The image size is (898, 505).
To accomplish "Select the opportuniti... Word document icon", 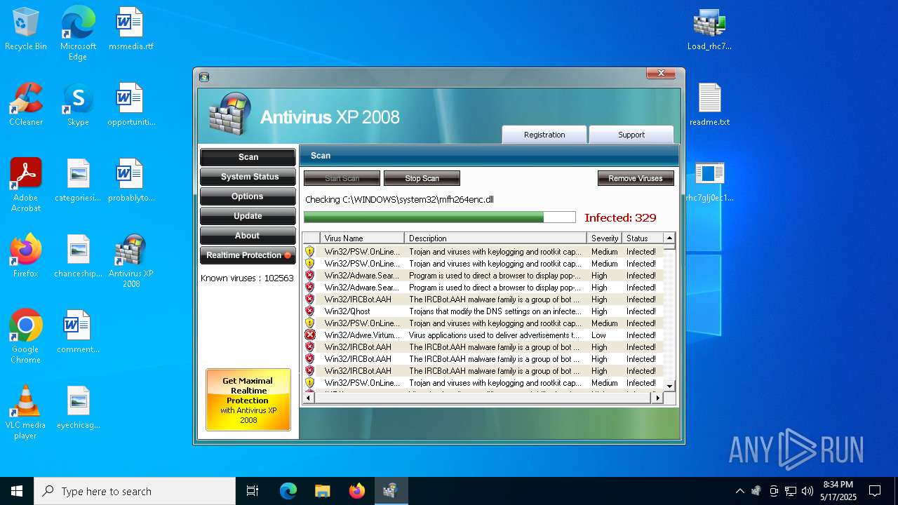I will coord(130,105).
